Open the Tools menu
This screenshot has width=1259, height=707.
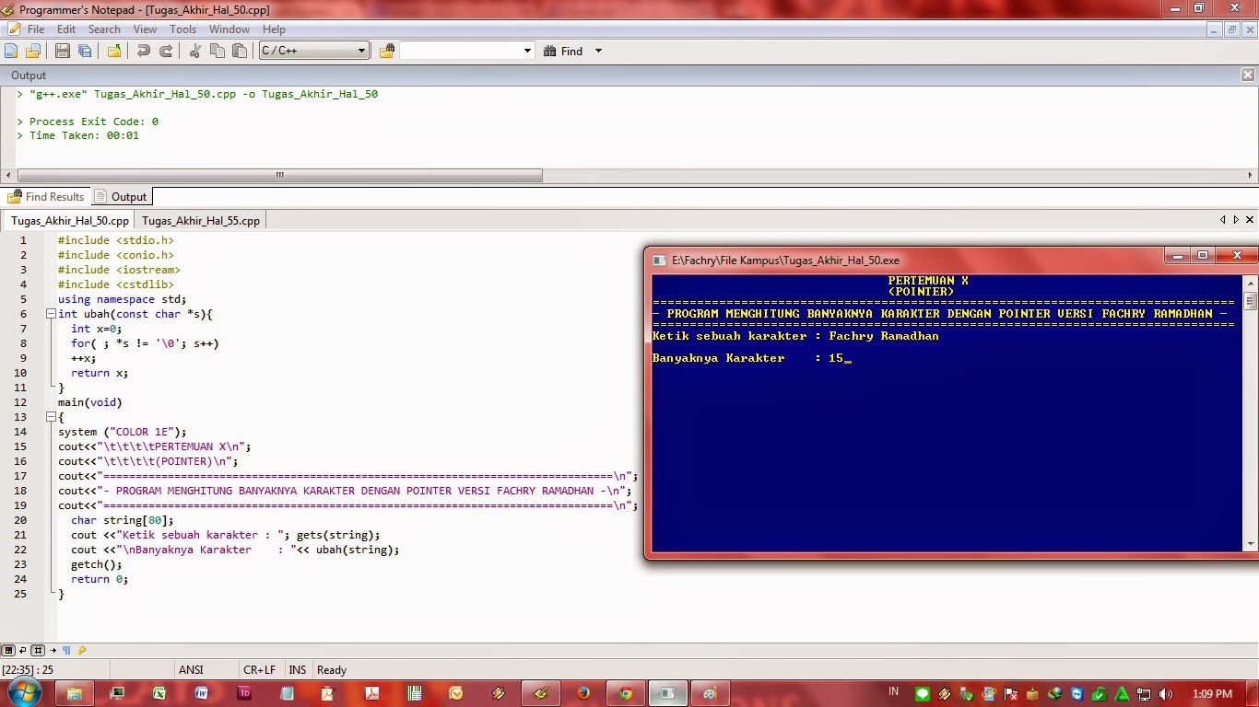coord(182,29)
